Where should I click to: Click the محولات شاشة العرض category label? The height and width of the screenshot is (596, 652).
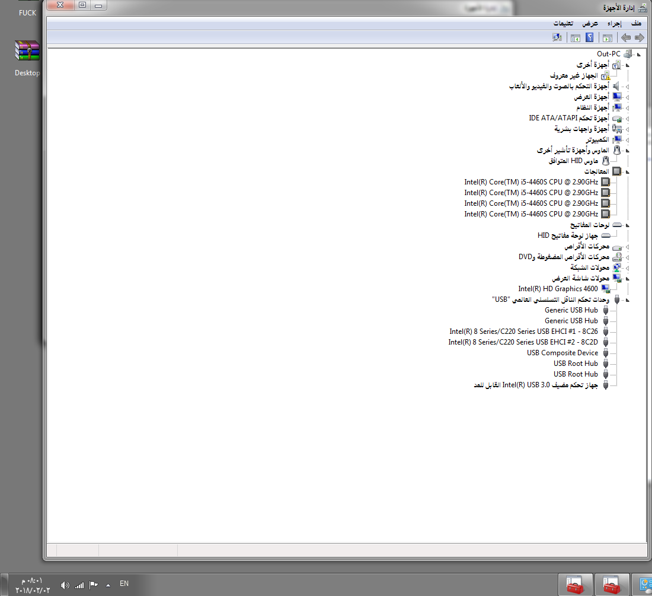coord(580,278)
